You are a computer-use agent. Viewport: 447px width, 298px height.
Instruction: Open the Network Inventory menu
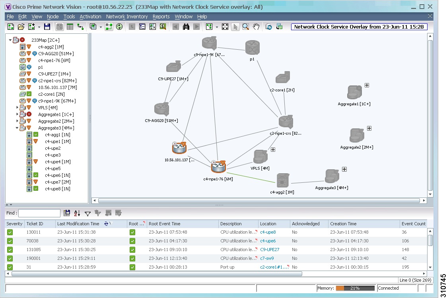[x=127, y=17]
